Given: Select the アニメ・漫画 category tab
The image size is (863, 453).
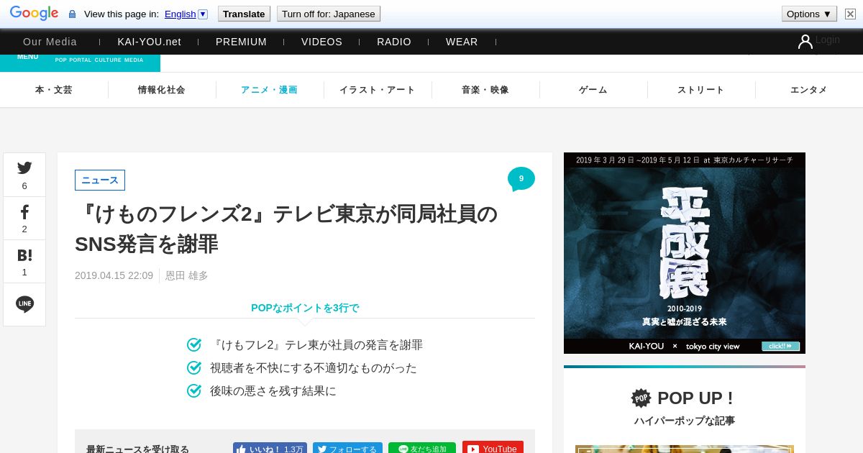Looking at the screenshot, I should pyautogui.click(x=270, y=90).
